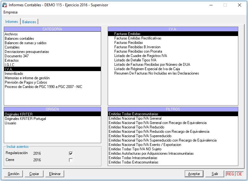Select Emitidas Nacional Tipo IVA Reducido filter

coord(173,127)
